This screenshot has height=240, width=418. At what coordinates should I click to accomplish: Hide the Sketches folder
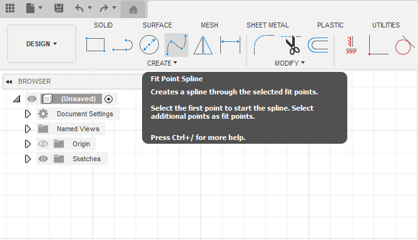pos(43,159)
